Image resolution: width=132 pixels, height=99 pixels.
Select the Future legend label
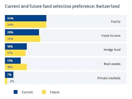(55, 92)
